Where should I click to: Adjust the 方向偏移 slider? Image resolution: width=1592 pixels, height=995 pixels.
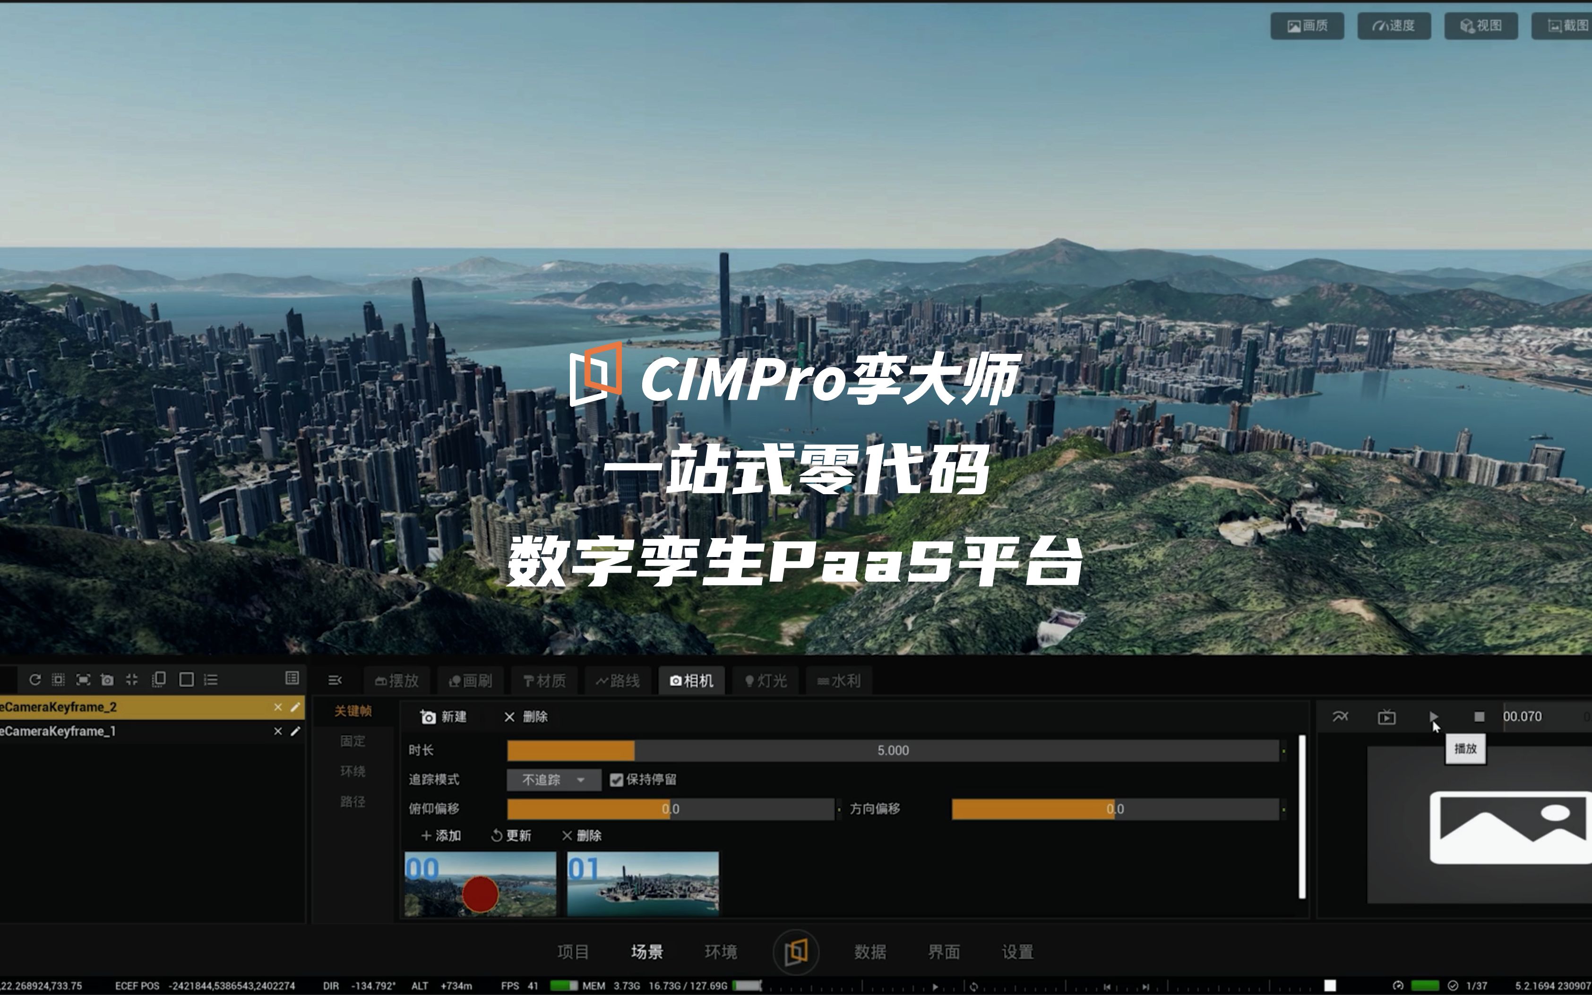click(x=1115, y=809)
